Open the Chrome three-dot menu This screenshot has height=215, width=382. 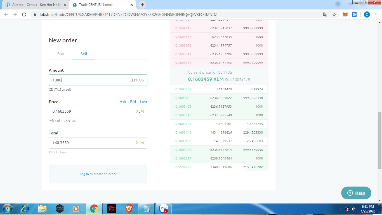click(376, 15)
